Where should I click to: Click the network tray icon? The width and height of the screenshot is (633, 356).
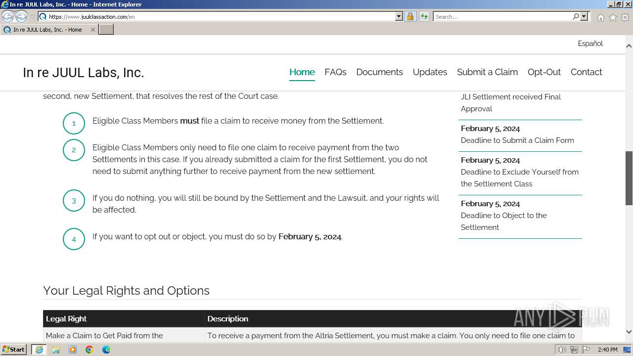click(574, 350)
